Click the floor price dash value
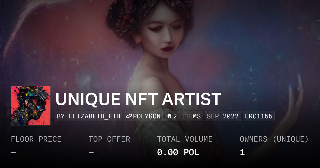The width and height of the screenshot is (320, 168). 13,153
